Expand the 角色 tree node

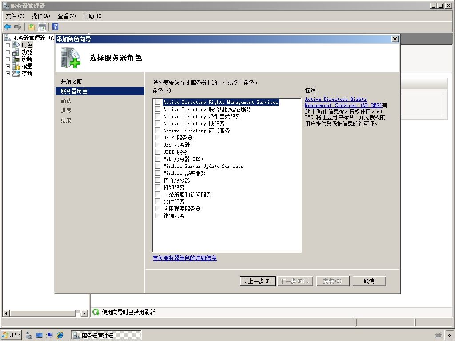(x=8, y=45)
